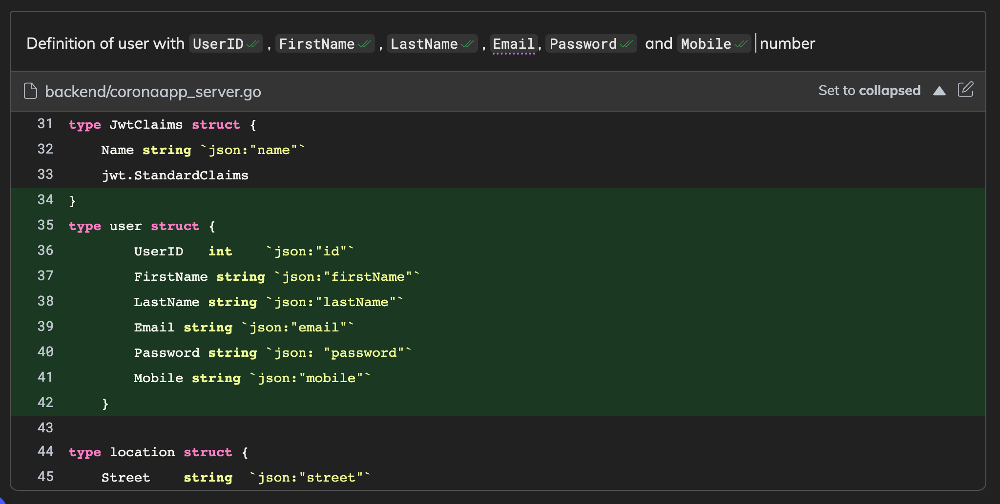Click 'UserID' field on line 36
1000x504 pixels.
(x=159, y=252)
